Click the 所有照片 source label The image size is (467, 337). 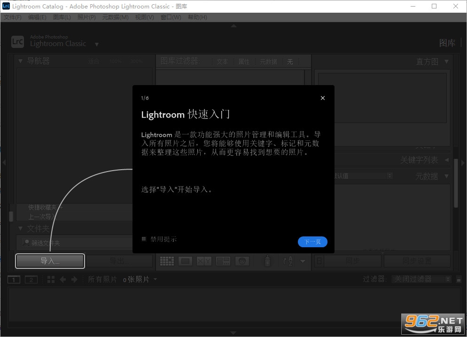point(102,279)
